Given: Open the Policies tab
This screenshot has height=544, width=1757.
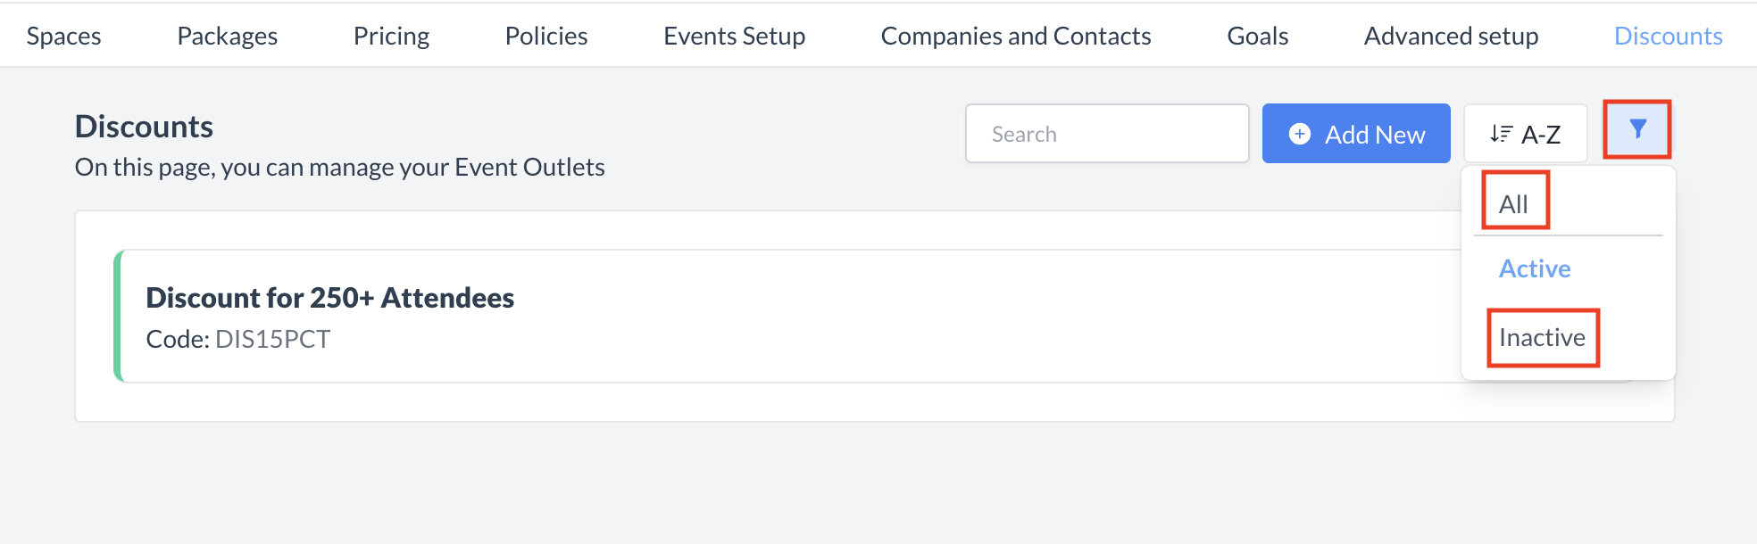Looking at the screenshot, I should 546,36.
